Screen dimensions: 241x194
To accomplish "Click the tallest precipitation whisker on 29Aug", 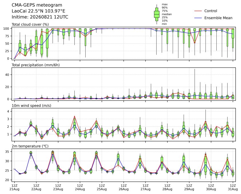I will coord(195,81).
